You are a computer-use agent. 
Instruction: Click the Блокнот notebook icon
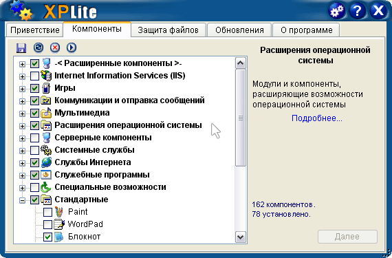click(59, 237)
